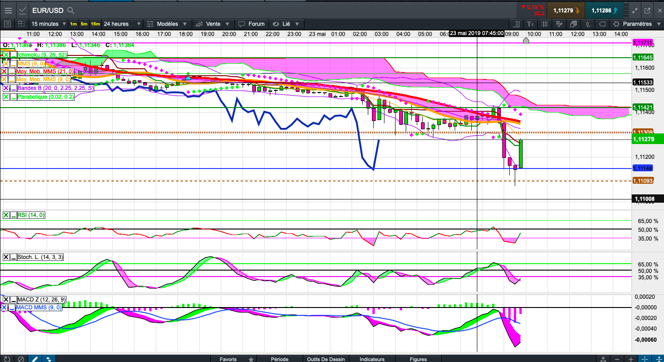Switch to 15m timeframe shortcut
664x362 pixels.
[95, 24]
